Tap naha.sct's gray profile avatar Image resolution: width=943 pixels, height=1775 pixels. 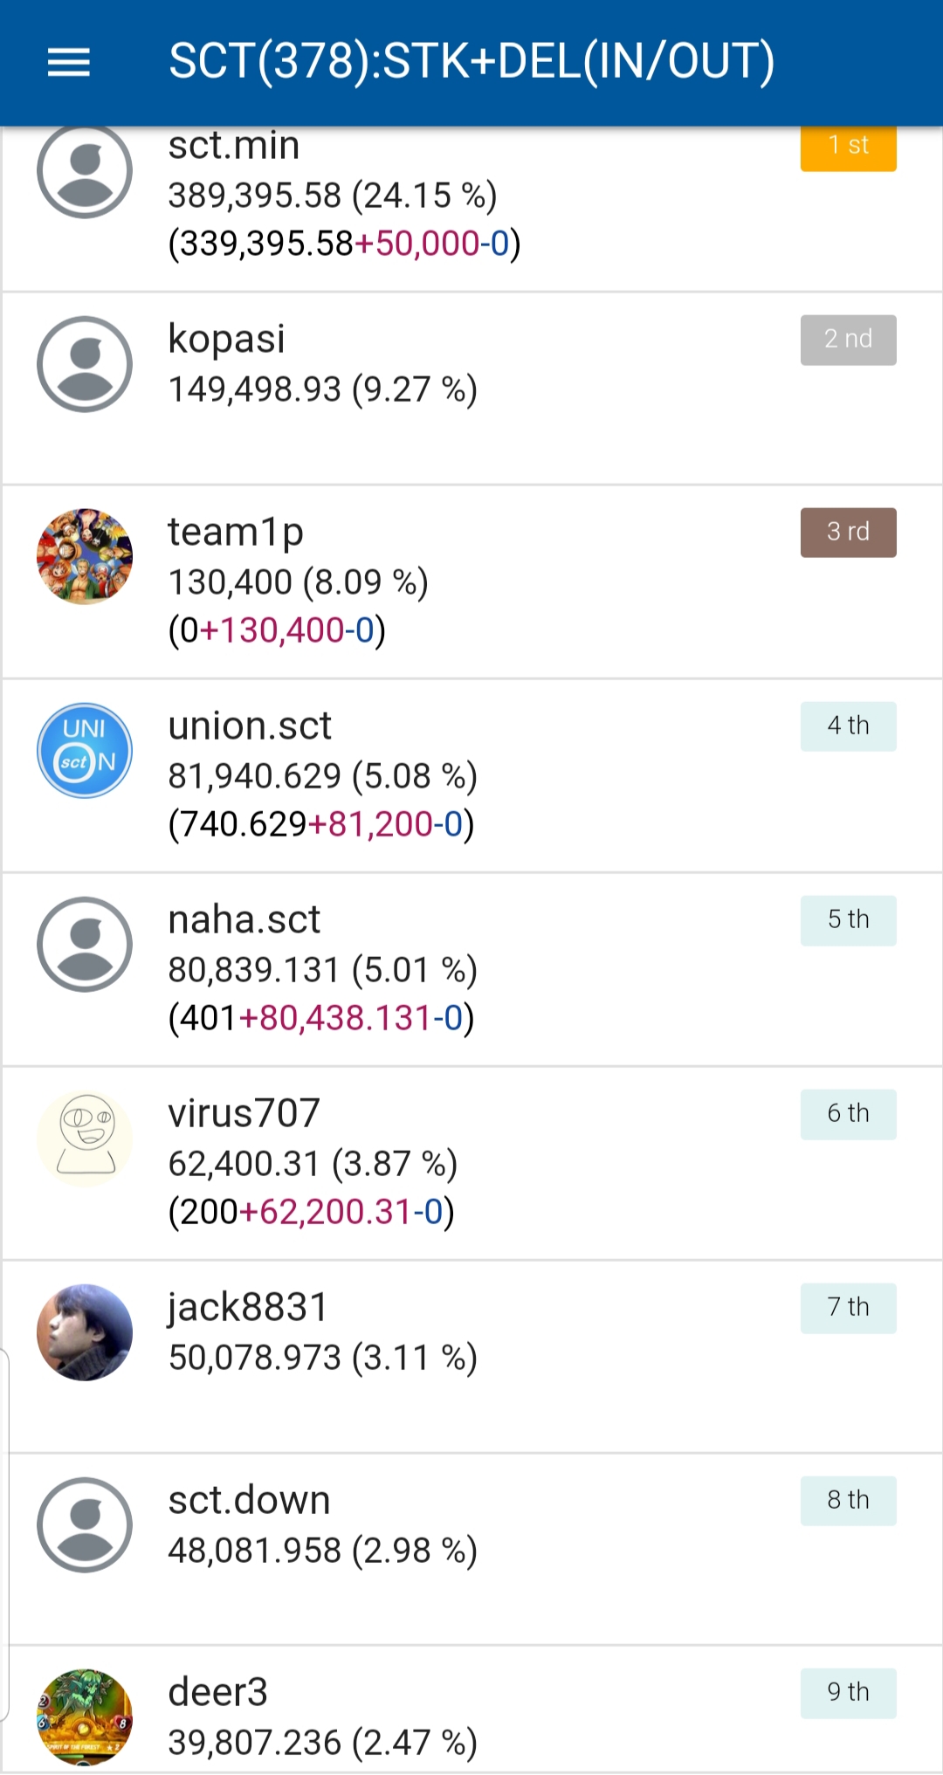pyautogui.click(x=85, y=945)
